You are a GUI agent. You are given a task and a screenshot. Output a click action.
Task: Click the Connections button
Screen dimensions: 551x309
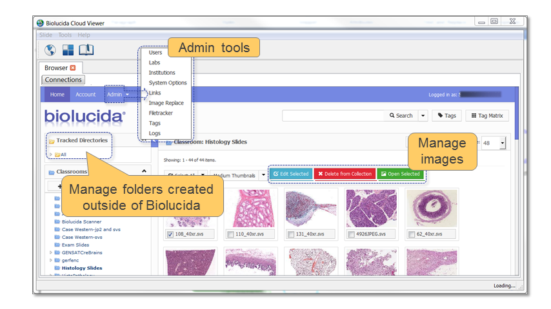pos(63,80)
